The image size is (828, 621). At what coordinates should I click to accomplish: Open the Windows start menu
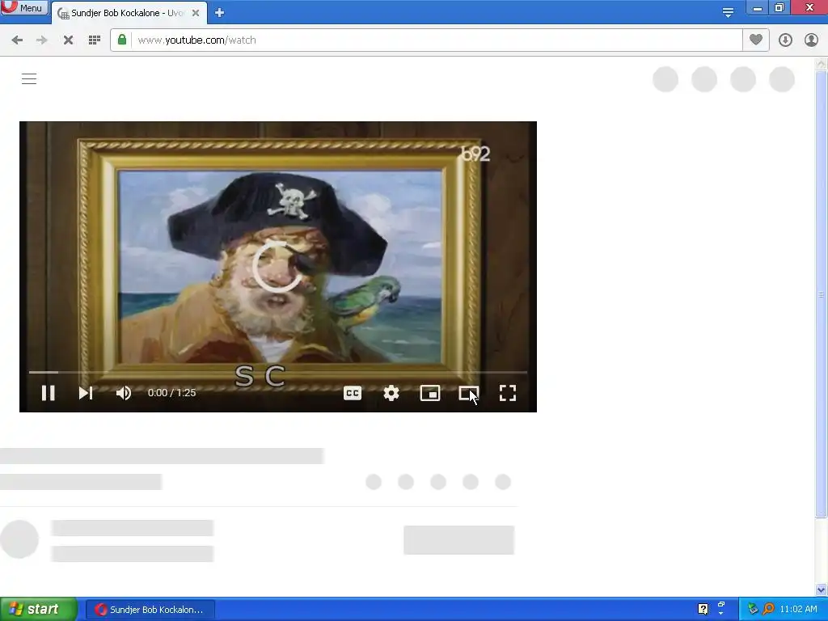pyautogui.click(x=38, y=610)
